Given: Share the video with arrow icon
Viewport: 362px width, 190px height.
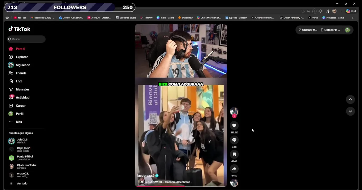Looking at the screenshot, I should coord(234,169).
